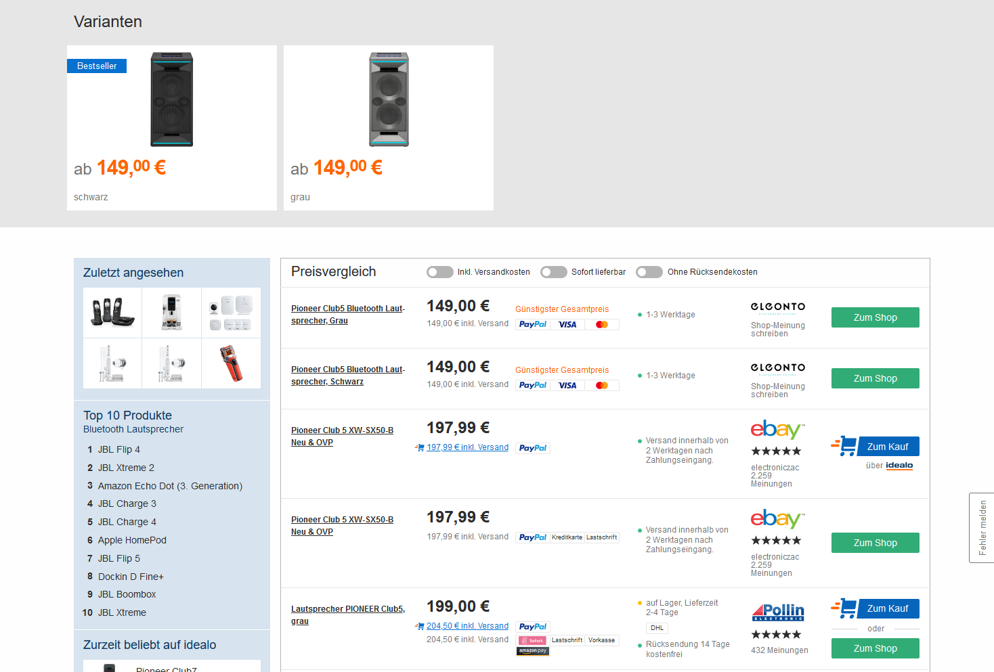
Task: Click the Pollin Electronic shop logo
Action: (x=778, y=612)
